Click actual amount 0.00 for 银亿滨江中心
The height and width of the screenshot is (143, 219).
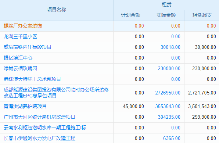[176, 58]
